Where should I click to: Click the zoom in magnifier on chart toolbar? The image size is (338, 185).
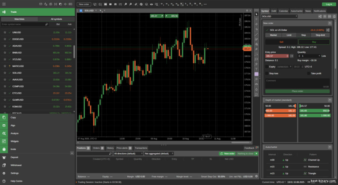(x=126, y=4)
